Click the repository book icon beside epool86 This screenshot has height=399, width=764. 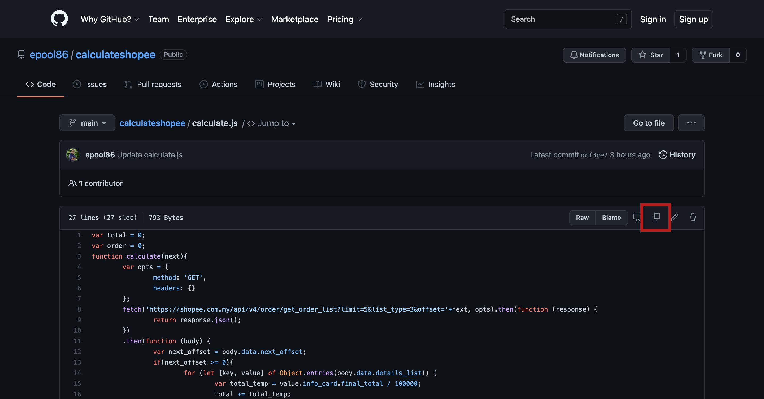(x=21, y=55)
